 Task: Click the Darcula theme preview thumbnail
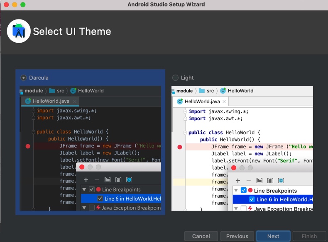[91, 148]
